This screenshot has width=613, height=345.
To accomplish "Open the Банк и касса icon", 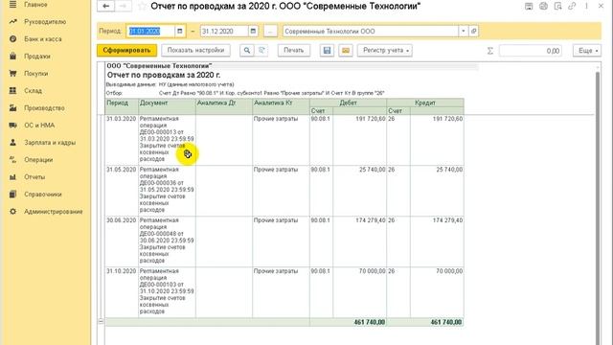I will [12, 39].
